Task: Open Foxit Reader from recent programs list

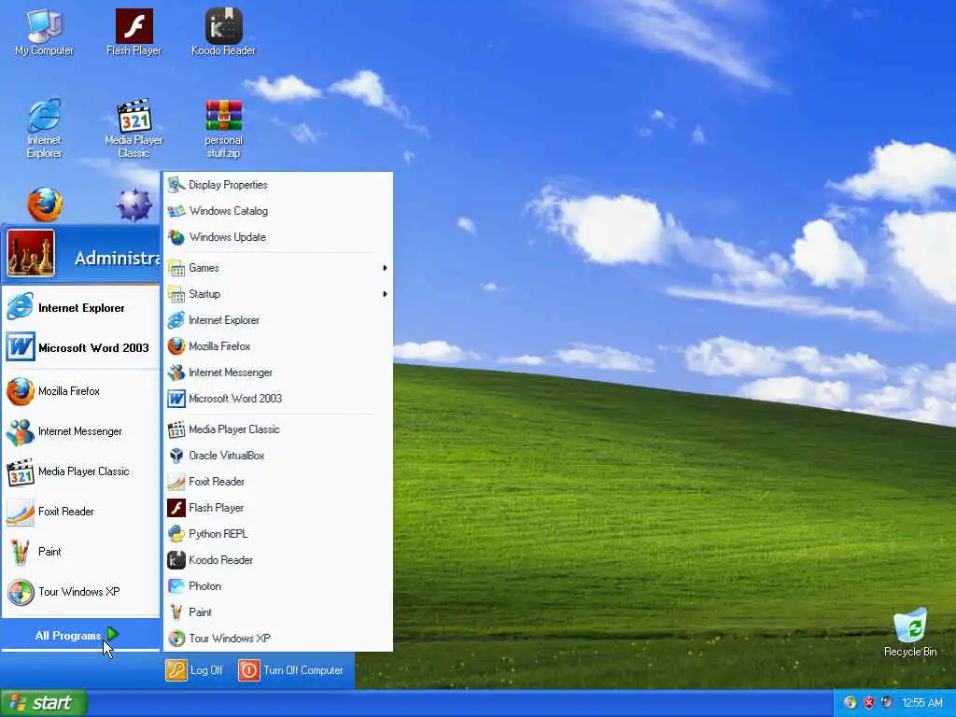Action: [80, 512]
